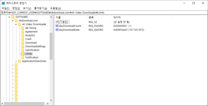Open the 파일(F) menu
The width and height of the screenshot is (208, 106).
5,8
